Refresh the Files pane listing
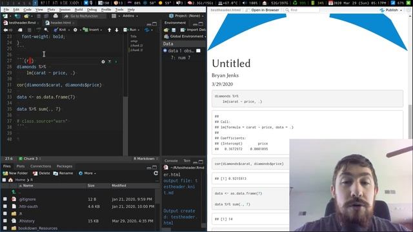This screenshot has height=232, width=413. pyautogui.click(x=156, y=173)
